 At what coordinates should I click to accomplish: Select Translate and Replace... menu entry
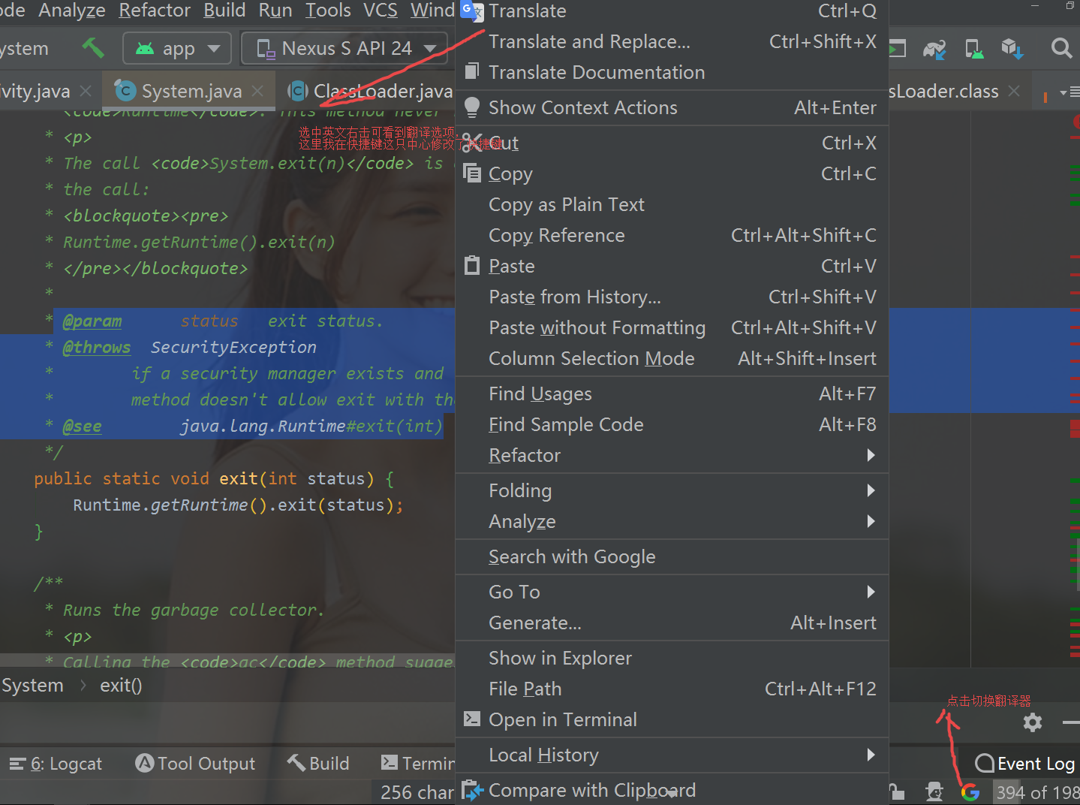tap(672, 41)
